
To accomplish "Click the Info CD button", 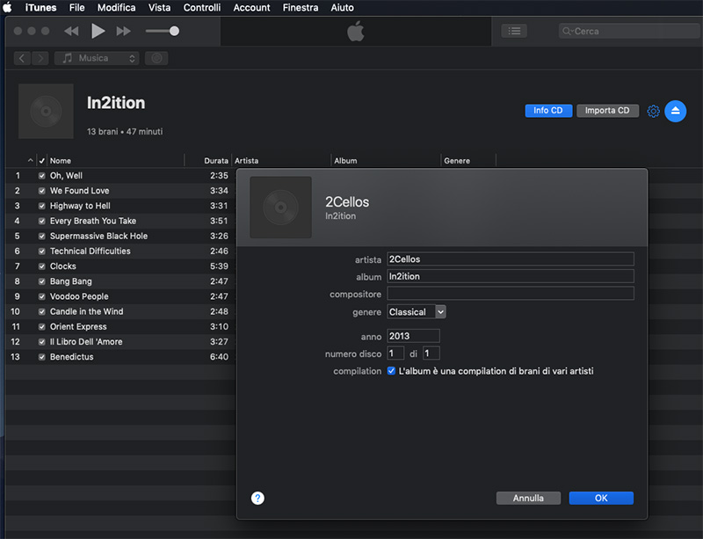I will click(x=548, y=111).
